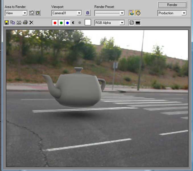The width and height of the screenshot is (193, 171).
Task: Open Environment and Effects dialog icon
Action: (138, 13)
